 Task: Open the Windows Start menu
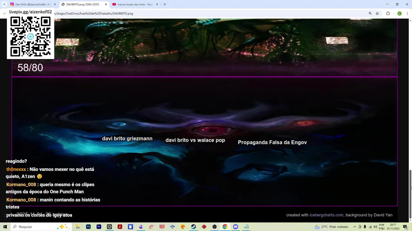tap(5, 227)
